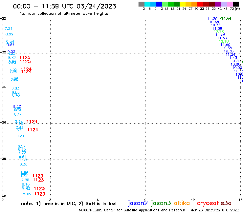Click the wave height value '6.51'

coord(23,157)
